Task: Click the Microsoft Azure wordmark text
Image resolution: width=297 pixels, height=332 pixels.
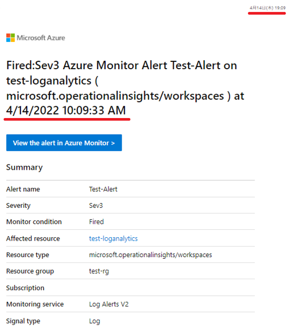Action: (41, 37)
